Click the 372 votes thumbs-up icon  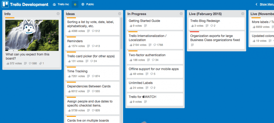coord(8,64)
